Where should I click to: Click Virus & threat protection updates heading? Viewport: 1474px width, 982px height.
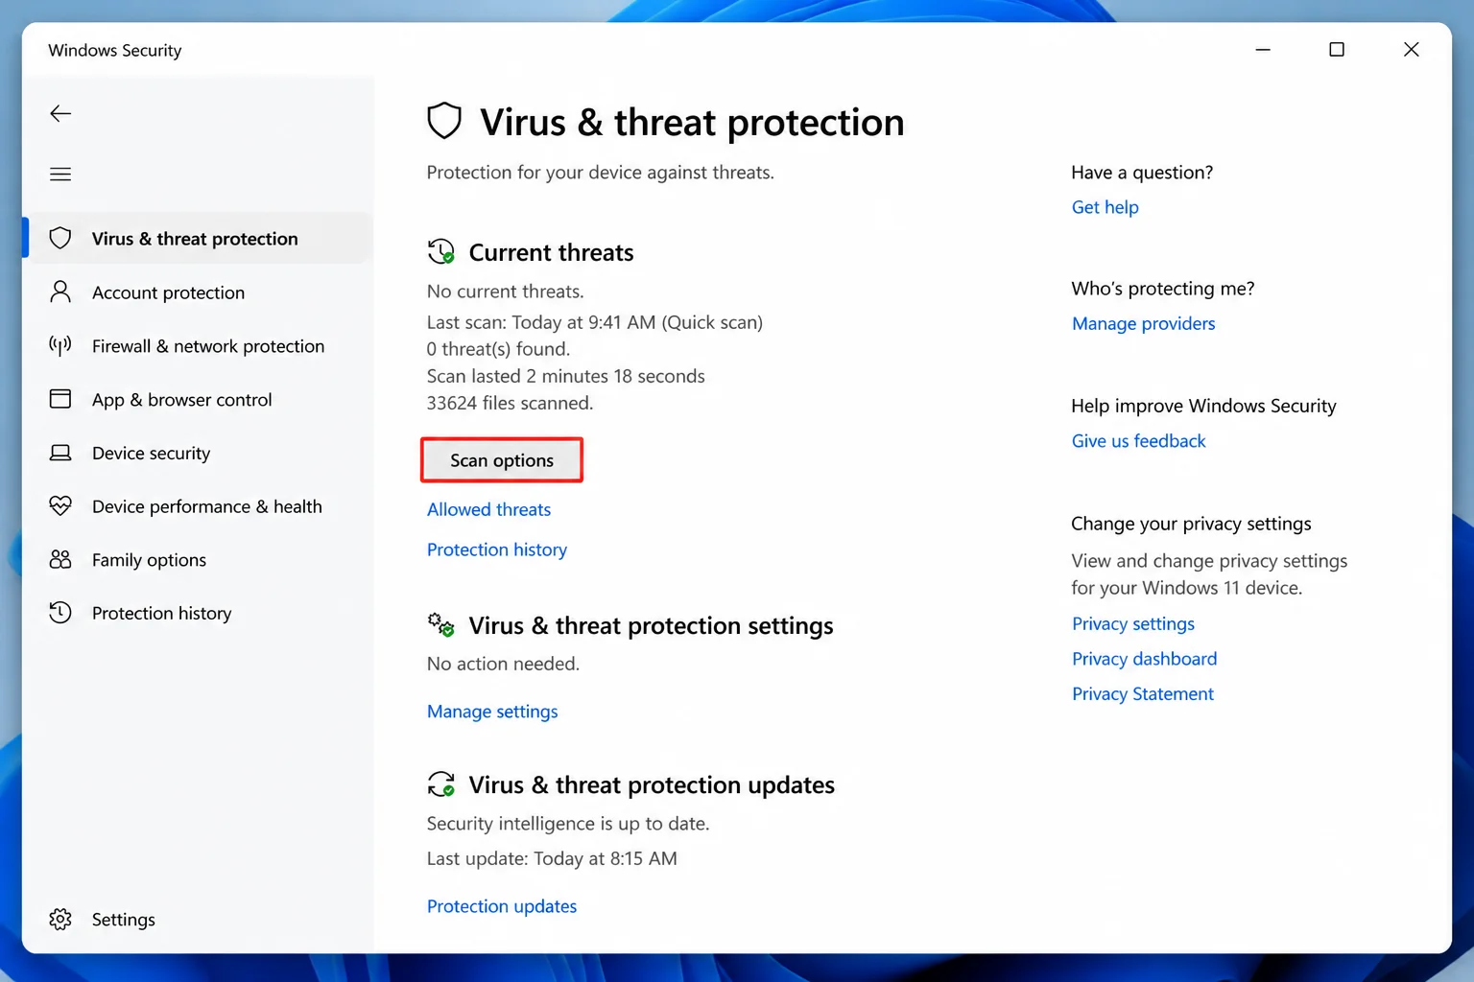(x=652, y=785)
